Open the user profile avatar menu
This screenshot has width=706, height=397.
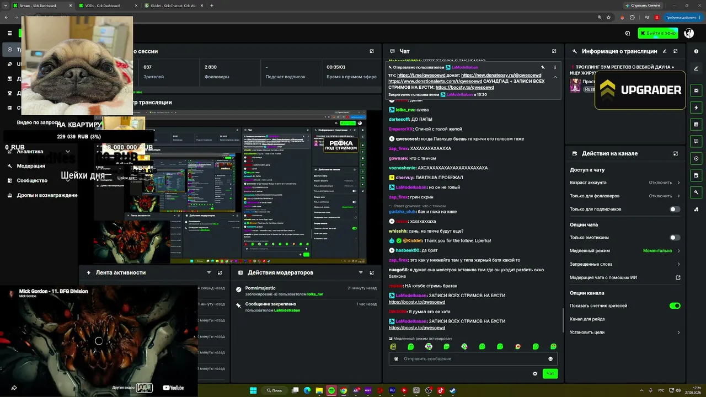(x=689, y=33)
